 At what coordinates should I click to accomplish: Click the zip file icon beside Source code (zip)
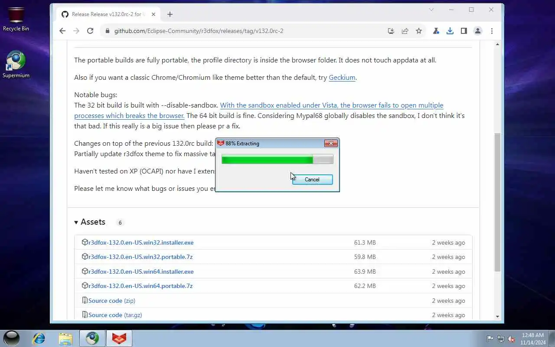(x=85, y=301)
